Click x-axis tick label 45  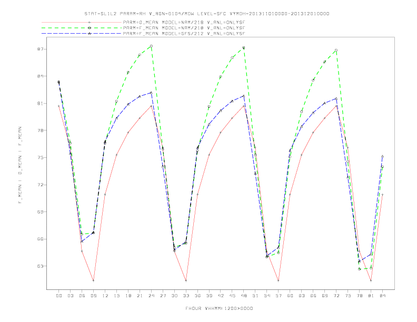click(x=232, y=296)
